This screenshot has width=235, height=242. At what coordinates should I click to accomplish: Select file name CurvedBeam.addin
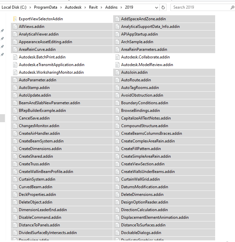pos(35,187)
